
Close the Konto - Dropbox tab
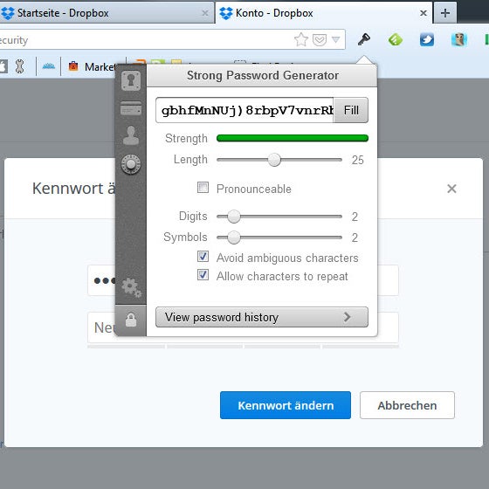point(424,13)
